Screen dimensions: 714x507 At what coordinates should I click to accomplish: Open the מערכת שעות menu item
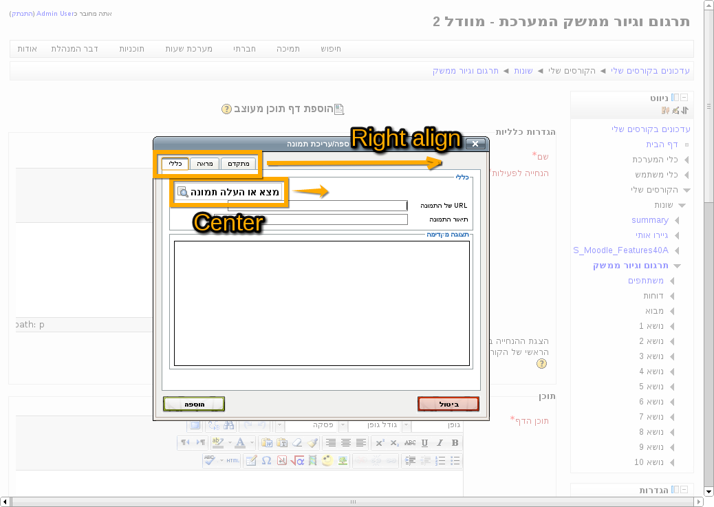tap(189, 49)
